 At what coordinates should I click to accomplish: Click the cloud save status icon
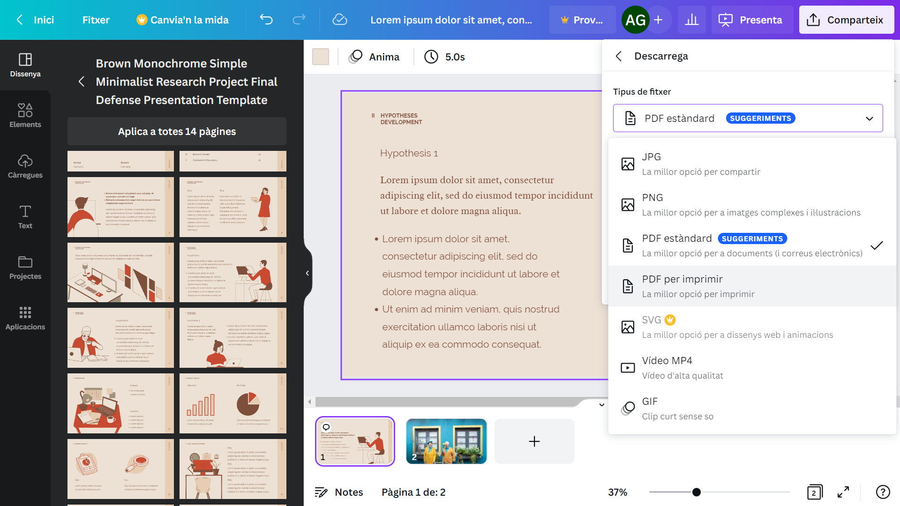tap(339, 20)
